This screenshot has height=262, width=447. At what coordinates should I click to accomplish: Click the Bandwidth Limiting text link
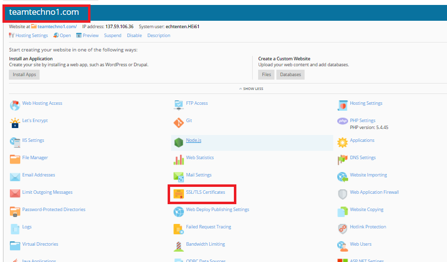click(x=206, y=244)
